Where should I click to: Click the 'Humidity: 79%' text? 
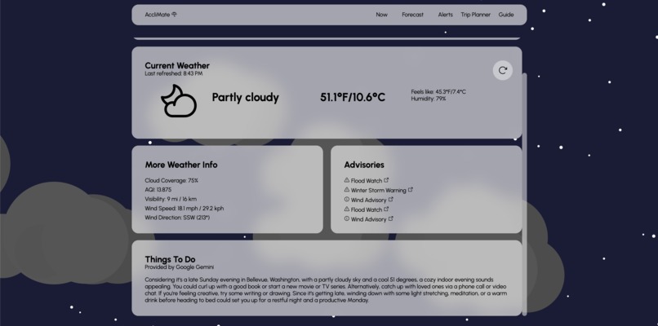click(429, 99)
